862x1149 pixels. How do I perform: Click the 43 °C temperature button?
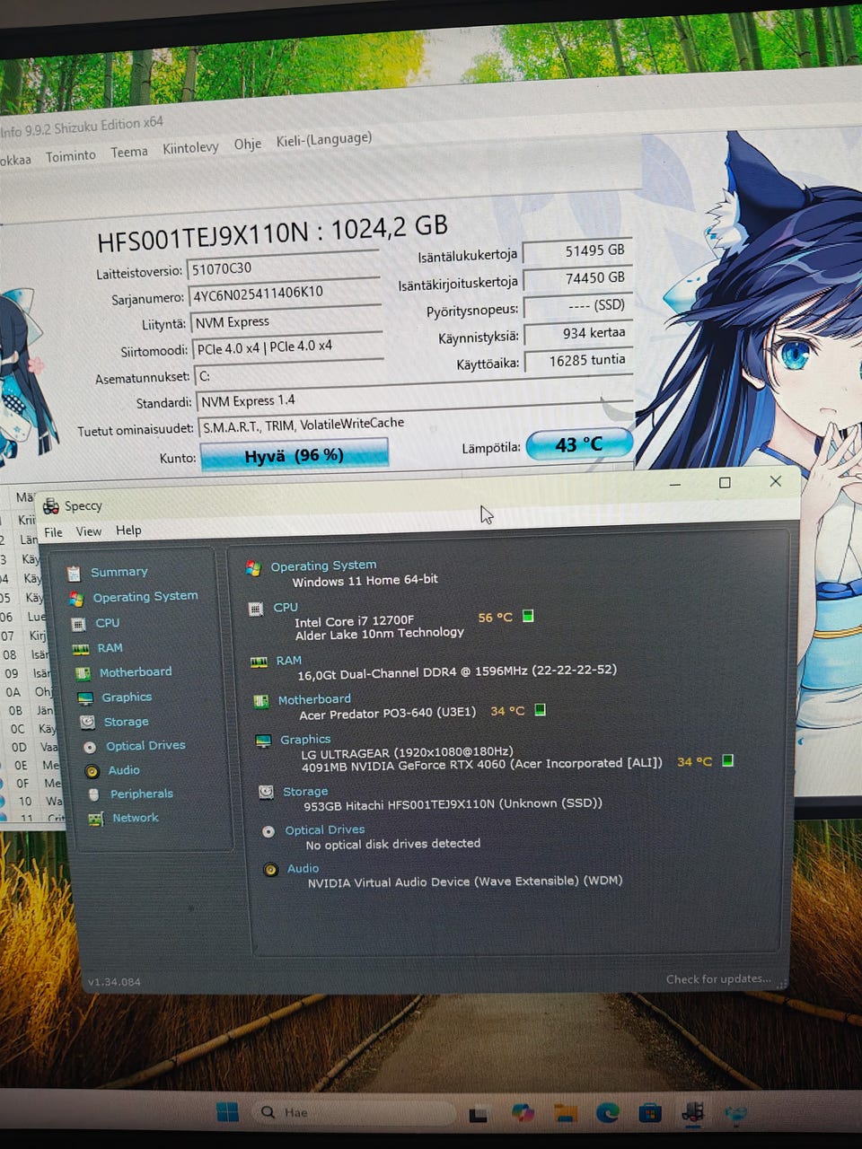point(578,444)
